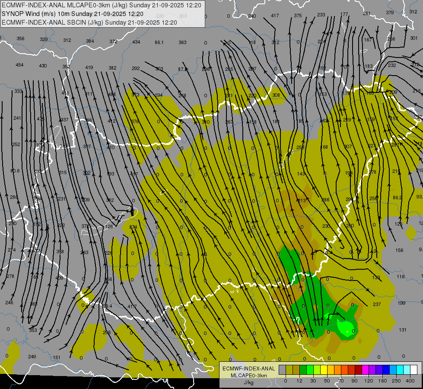This screenshot has height=389, width=423.
Task: Click the legend tick label 30
Action: [313, 381]
